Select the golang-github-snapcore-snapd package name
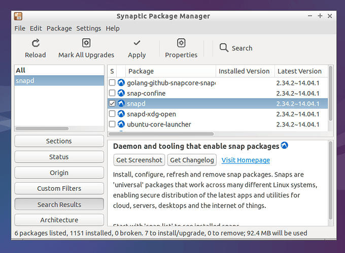This screenshot has width=345, height=253. pyautogui.click(x=171, y=83)
